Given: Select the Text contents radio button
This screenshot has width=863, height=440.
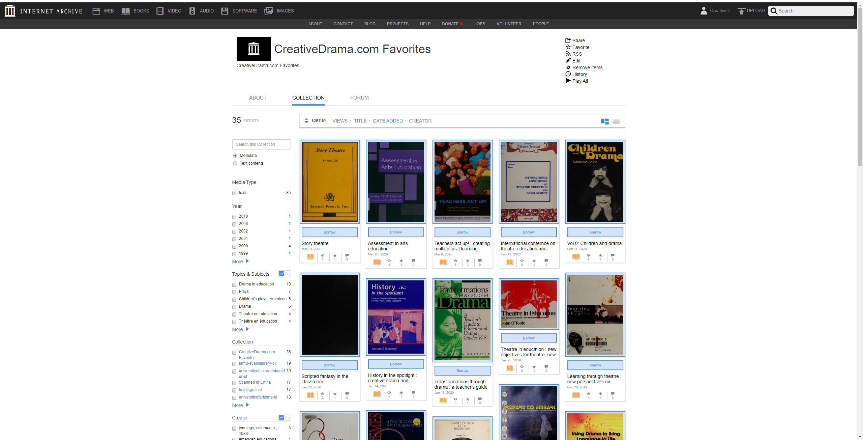Looking at the screenshot, I should point(235,163).
